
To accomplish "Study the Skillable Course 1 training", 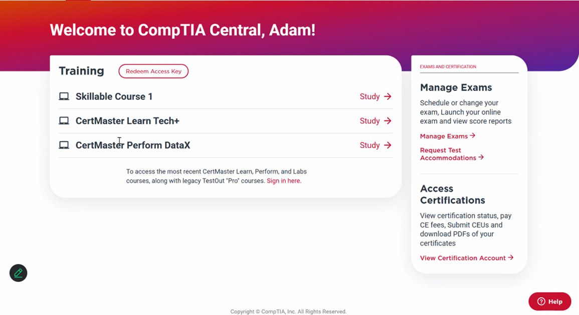I will [x=375, y=96].
